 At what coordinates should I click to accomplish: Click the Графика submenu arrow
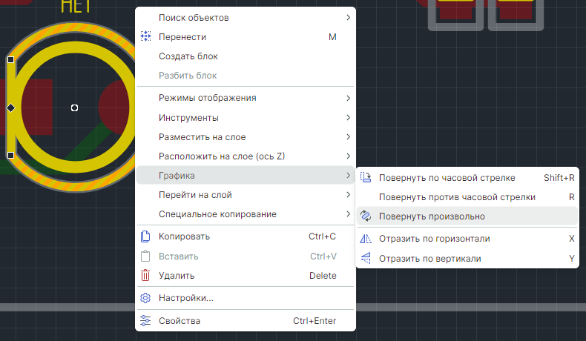[348, 175]
